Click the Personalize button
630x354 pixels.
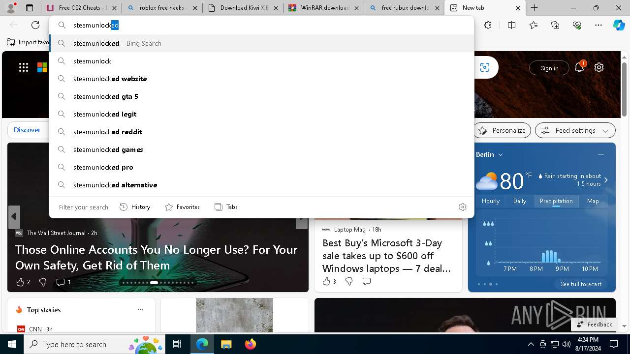(x=502, y=130)
